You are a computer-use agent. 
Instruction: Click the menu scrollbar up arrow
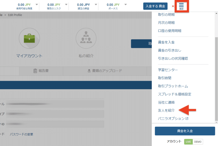[x=216, y=13]
